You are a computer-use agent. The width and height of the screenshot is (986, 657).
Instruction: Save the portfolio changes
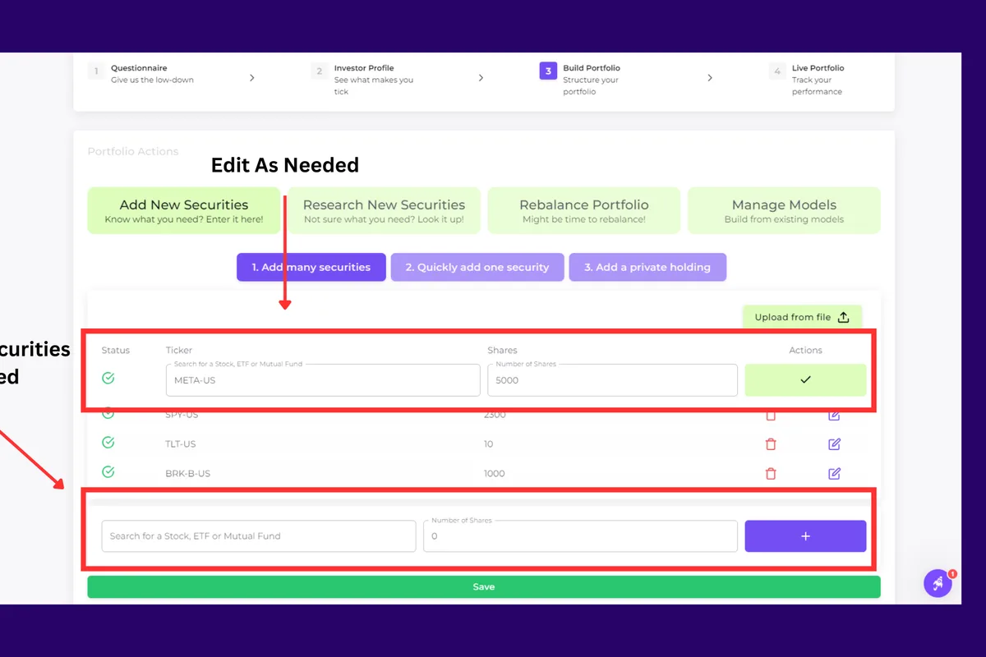coord(483,586)
